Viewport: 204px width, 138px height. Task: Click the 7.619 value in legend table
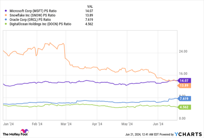89,20
